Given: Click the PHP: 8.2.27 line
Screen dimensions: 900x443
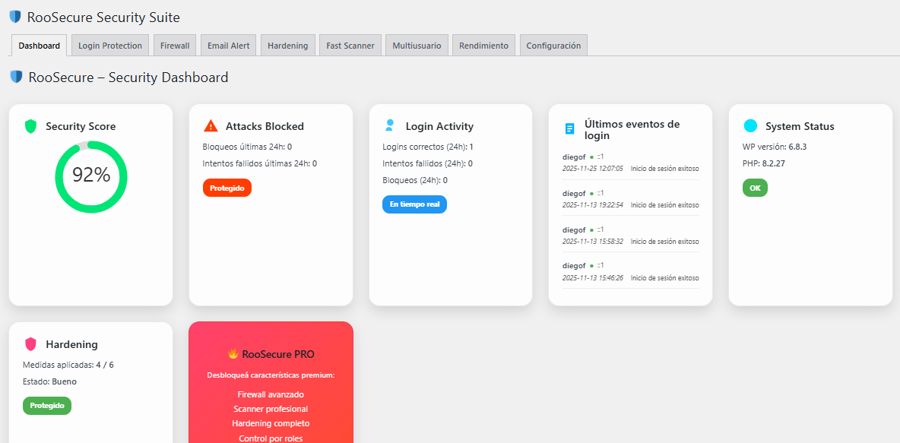Looking at the screenshot, I should click(764, 163).
